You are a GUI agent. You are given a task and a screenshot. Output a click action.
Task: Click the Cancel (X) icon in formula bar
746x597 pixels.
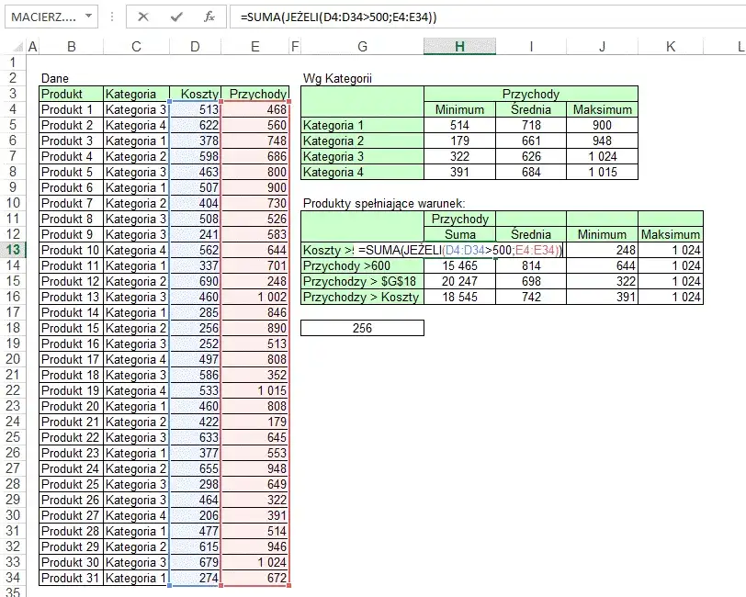[x=143, y=17]
